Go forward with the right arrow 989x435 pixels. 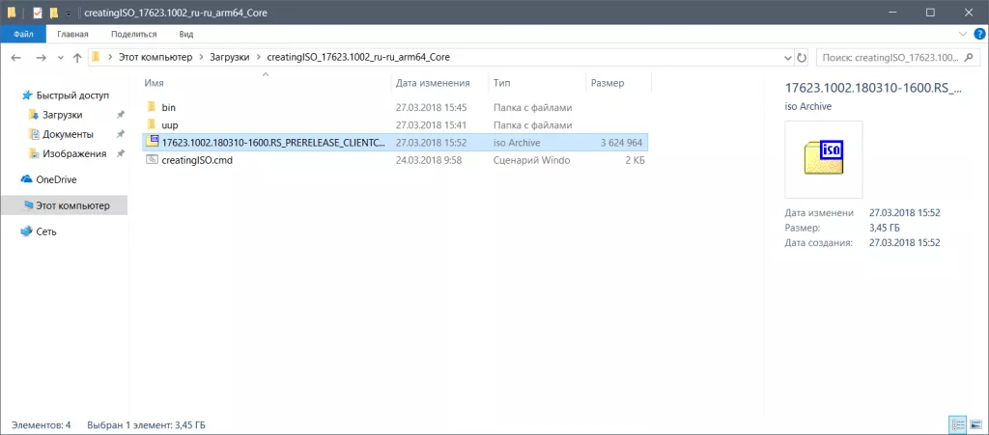point(41,57)
